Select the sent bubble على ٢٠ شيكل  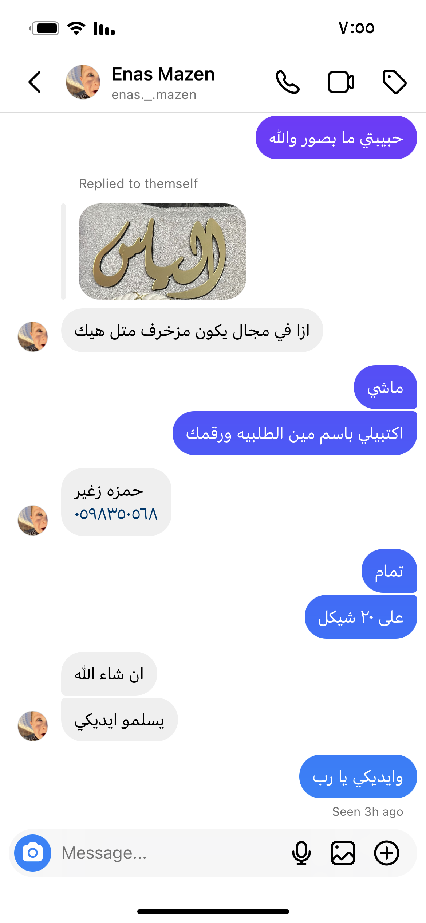pyautogui.click(x=361, y=617)
